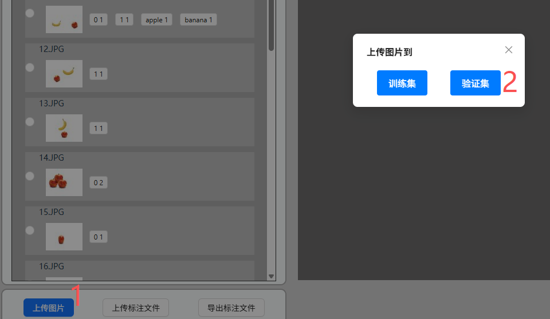Open the 12.JPG thumbnail image
This screenshot has height=319, width=550.
coord(64,74)
